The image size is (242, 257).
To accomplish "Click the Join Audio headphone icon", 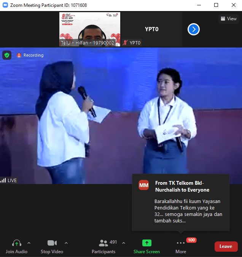I will coord(16,243).
